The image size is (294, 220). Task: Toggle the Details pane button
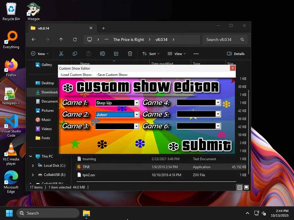point(236,54)
